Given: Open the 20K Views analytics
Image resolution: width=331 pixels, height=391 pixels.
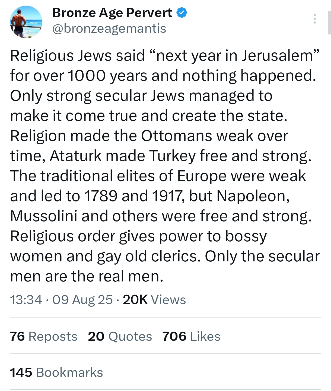Looking at the screenshot, I should [154, 300].
